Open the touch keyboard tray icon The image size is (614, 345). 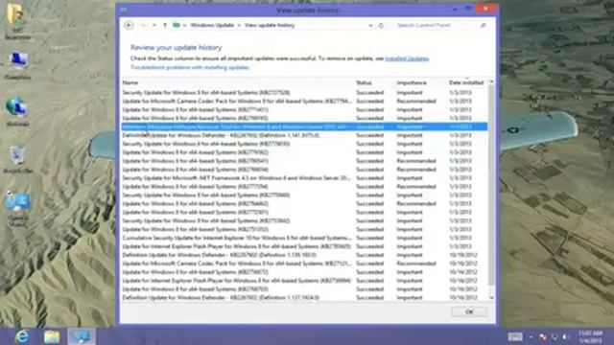coord(515,336)
